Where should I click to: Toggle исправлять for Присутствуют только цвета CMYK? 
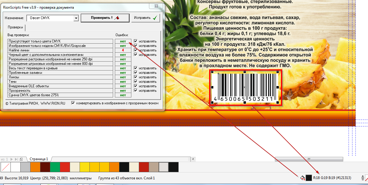136,41
